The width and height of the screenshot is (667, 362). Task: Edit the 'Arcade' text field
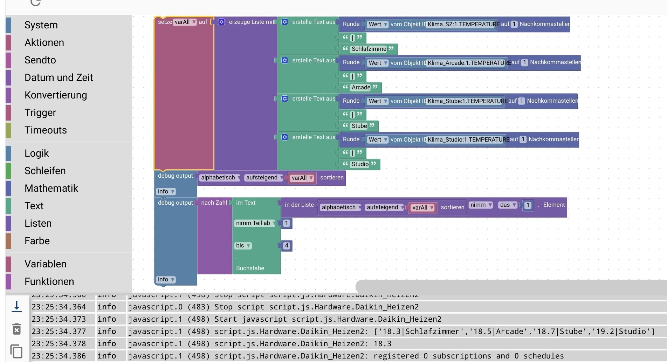pyautogui.click(x=361, y=87)
